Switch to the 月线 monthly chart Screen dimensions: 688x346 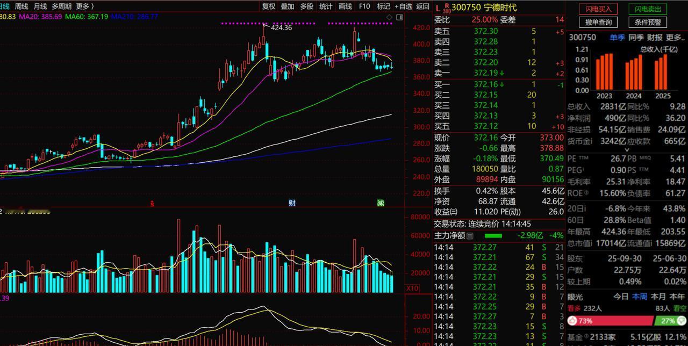40,6
